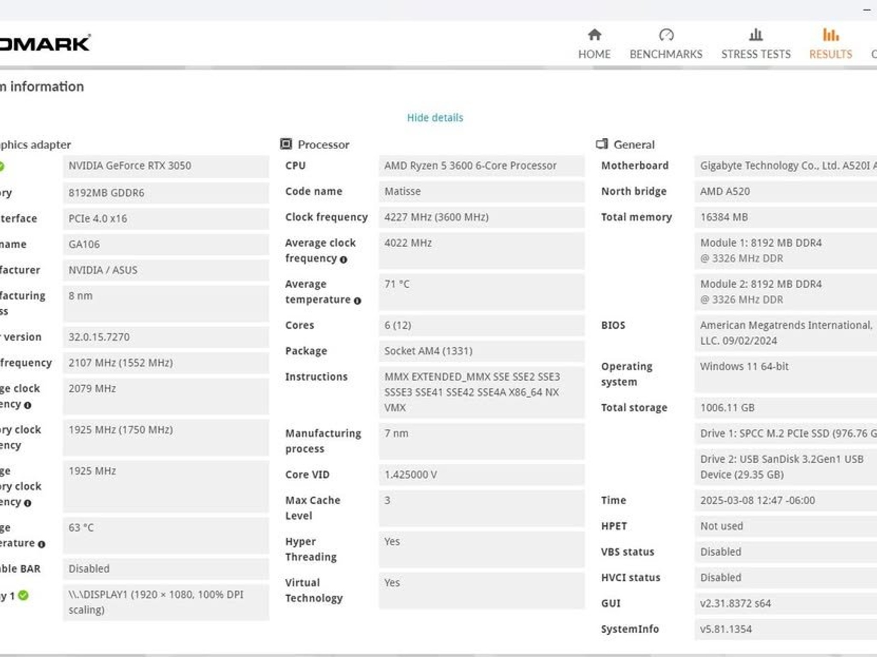Select the RESULTS tab label

click(x=831, y=54)
